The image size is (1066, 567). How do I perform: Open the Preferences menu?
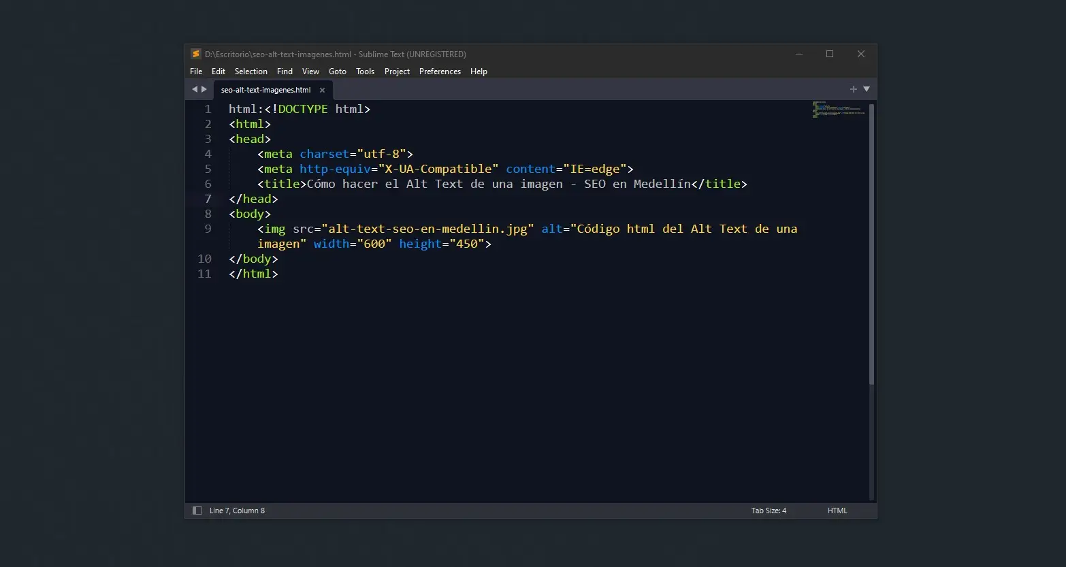(x=440, y=71)
